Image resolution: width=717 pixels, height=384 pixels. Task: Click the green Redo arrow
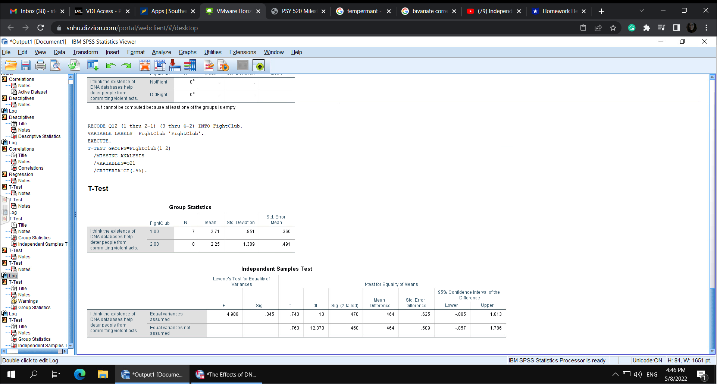[x=126, y=66]
